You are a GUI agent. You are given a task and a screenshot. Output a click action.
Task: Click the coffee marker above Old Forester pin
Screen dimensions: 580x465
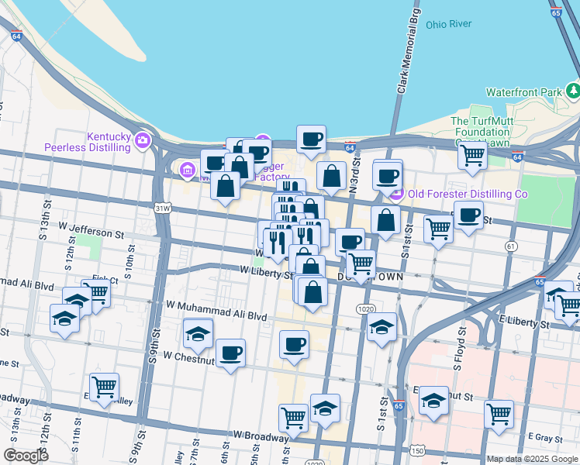pyautogui.click(x=388, y=177)
